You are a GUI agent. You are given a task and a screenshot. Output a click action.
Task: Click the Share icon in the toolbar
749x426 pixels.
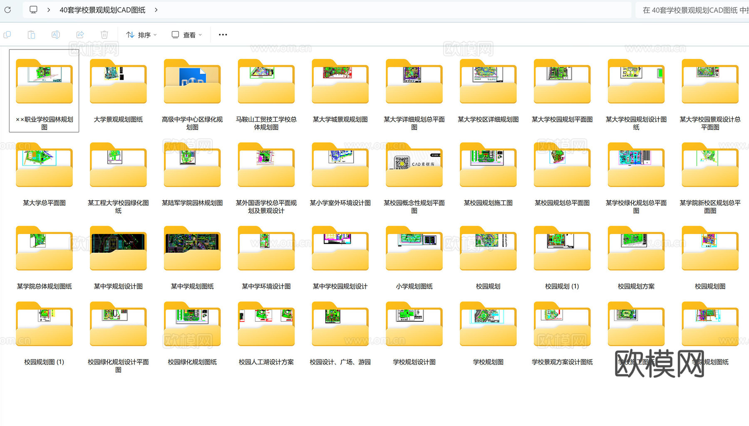tap(80, 34)
